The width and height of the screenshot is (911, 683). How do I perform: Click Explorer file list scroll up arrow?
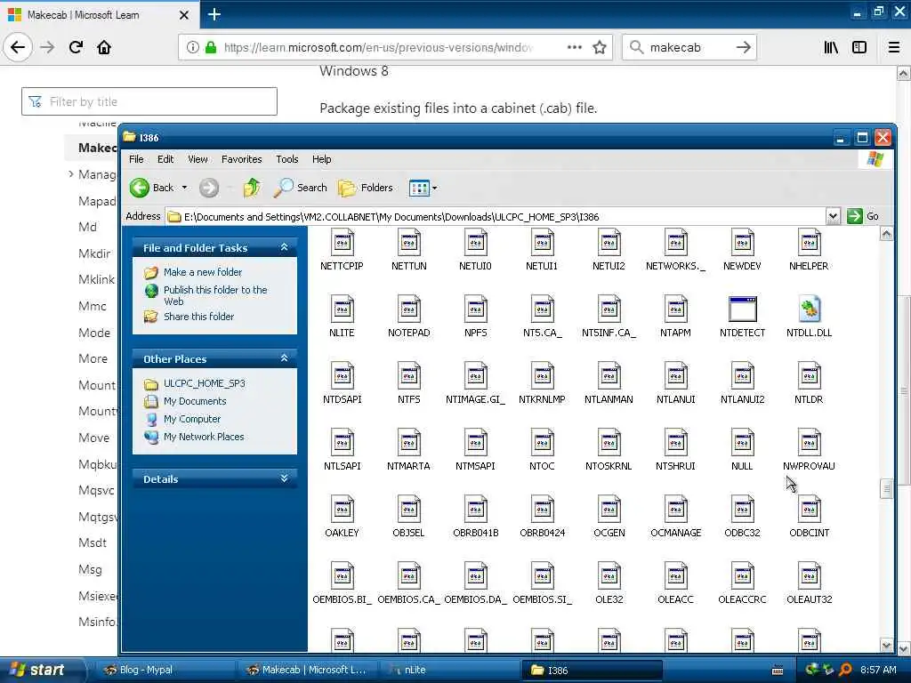pyautogui.click(x=886, y=235)
